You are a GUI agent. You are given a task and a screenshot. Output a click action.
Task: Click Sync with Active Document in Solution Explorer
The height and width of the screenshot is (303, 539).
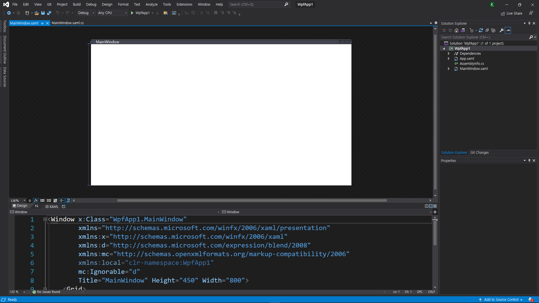click(x=481, y=30)
